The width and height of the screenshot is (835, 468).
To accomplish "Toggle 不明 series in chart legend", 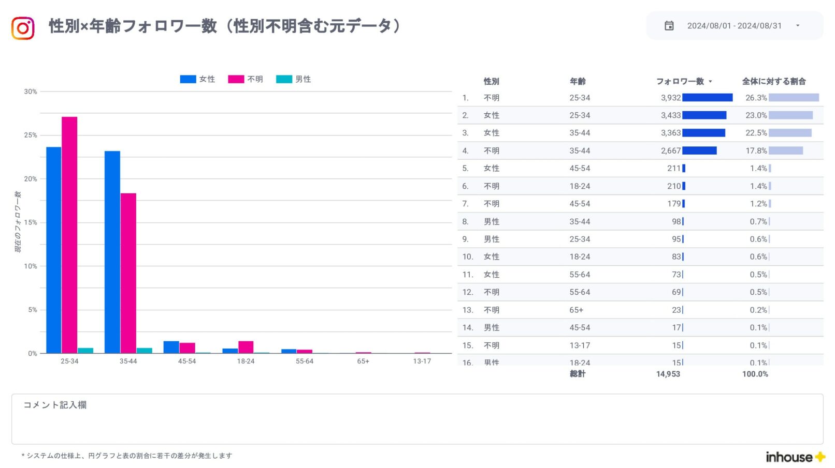I will [246, 79].
